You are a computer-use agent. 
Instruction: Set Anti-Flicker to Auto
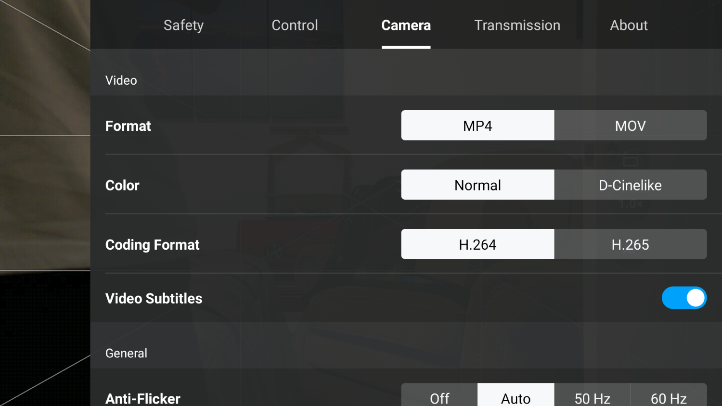click(516, 397)
